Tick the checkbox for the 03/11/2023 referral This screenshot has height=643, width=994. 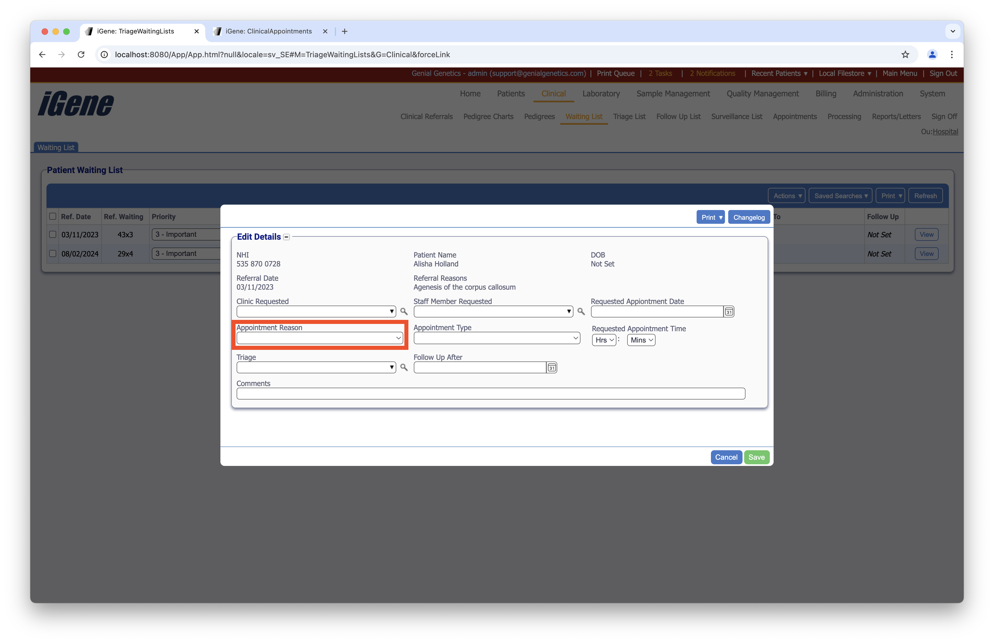[53, 234]
